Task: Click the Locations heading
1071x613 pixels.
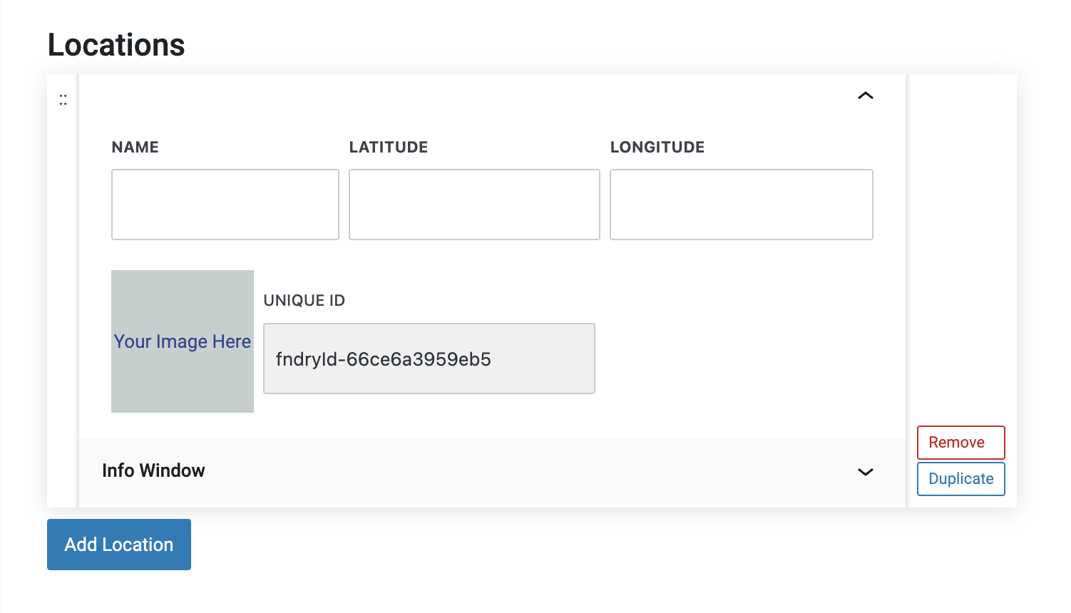Action: tap(116, 45)
